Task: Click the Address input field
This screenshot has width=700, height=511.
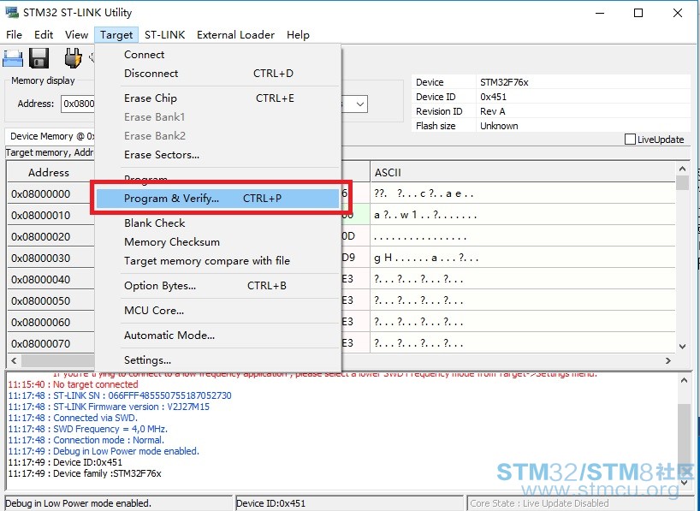Action: (x=78, y=104)
